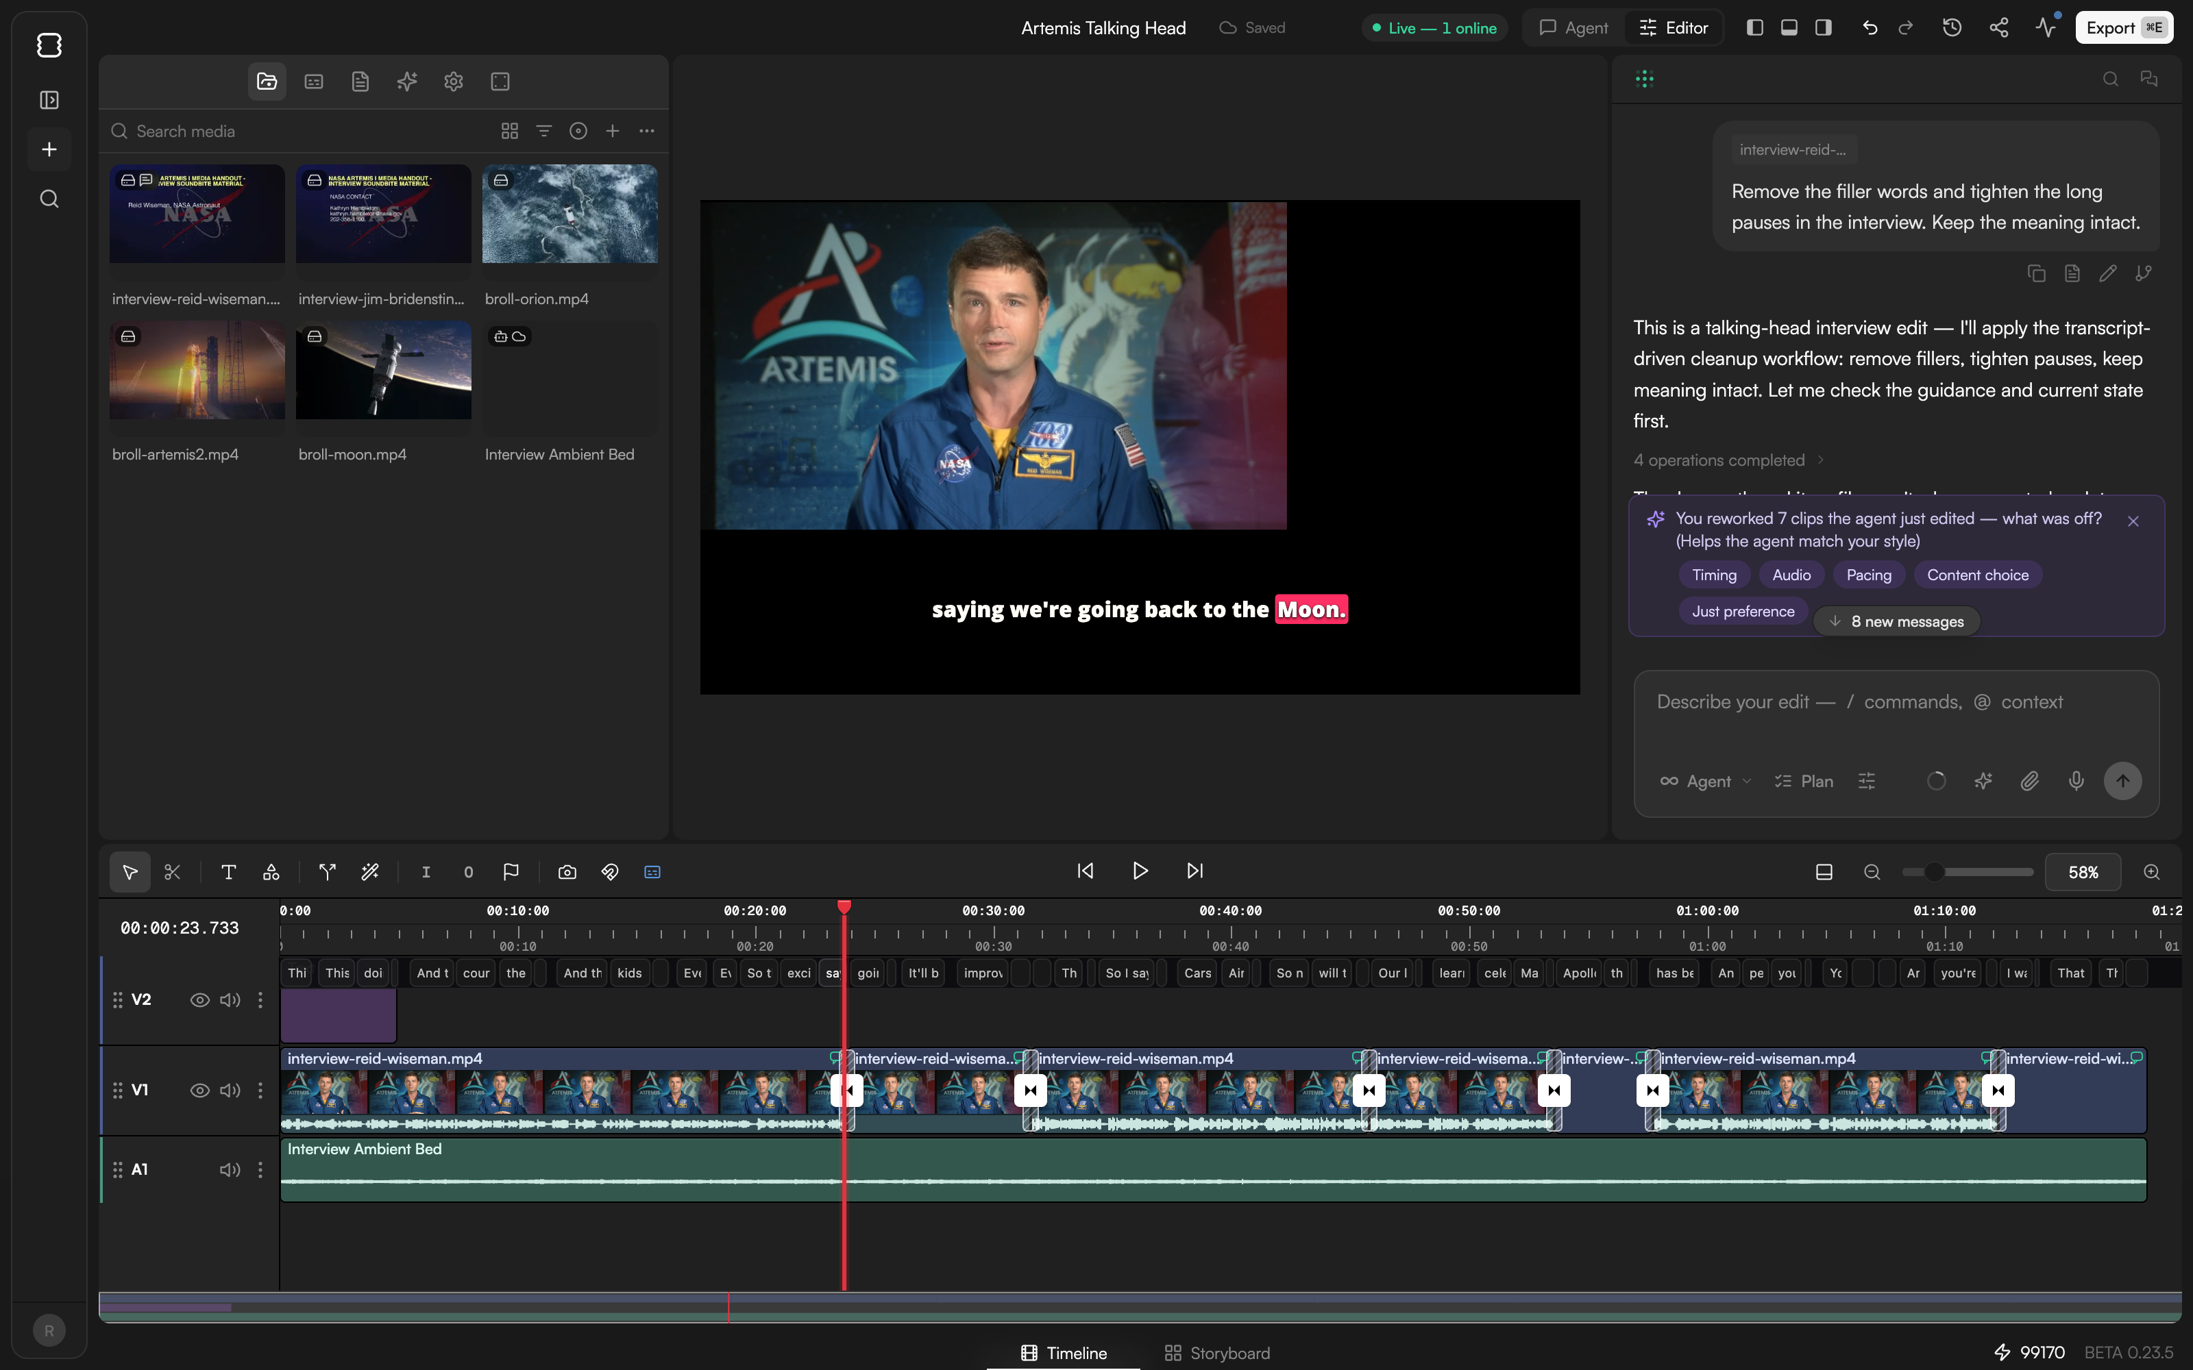Jump down to 8 new messages
2193x1370 pixels.
point(1897,621)
